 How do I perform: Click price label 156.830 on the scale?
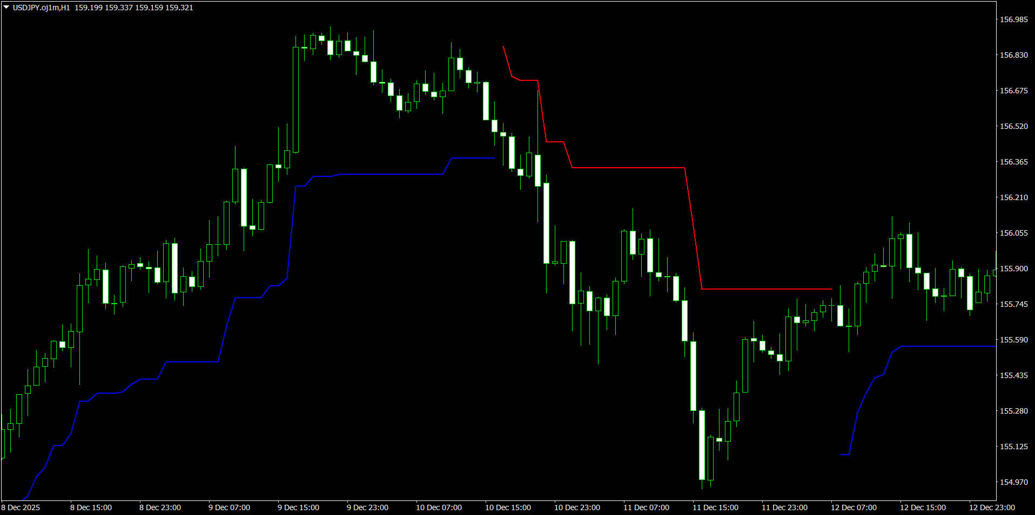(1013, 55)
